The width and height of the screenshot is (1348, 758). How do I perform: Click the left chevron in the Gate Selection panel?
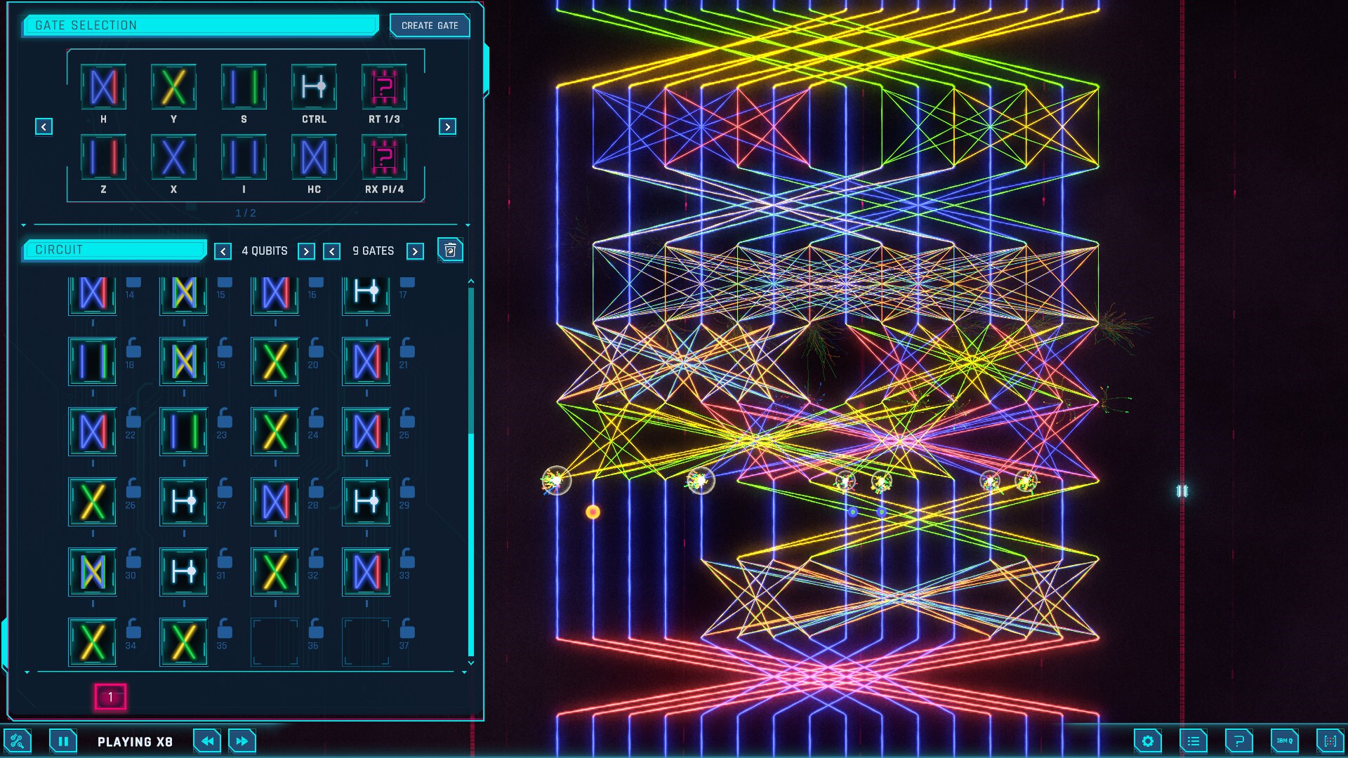tap(45, 126)
